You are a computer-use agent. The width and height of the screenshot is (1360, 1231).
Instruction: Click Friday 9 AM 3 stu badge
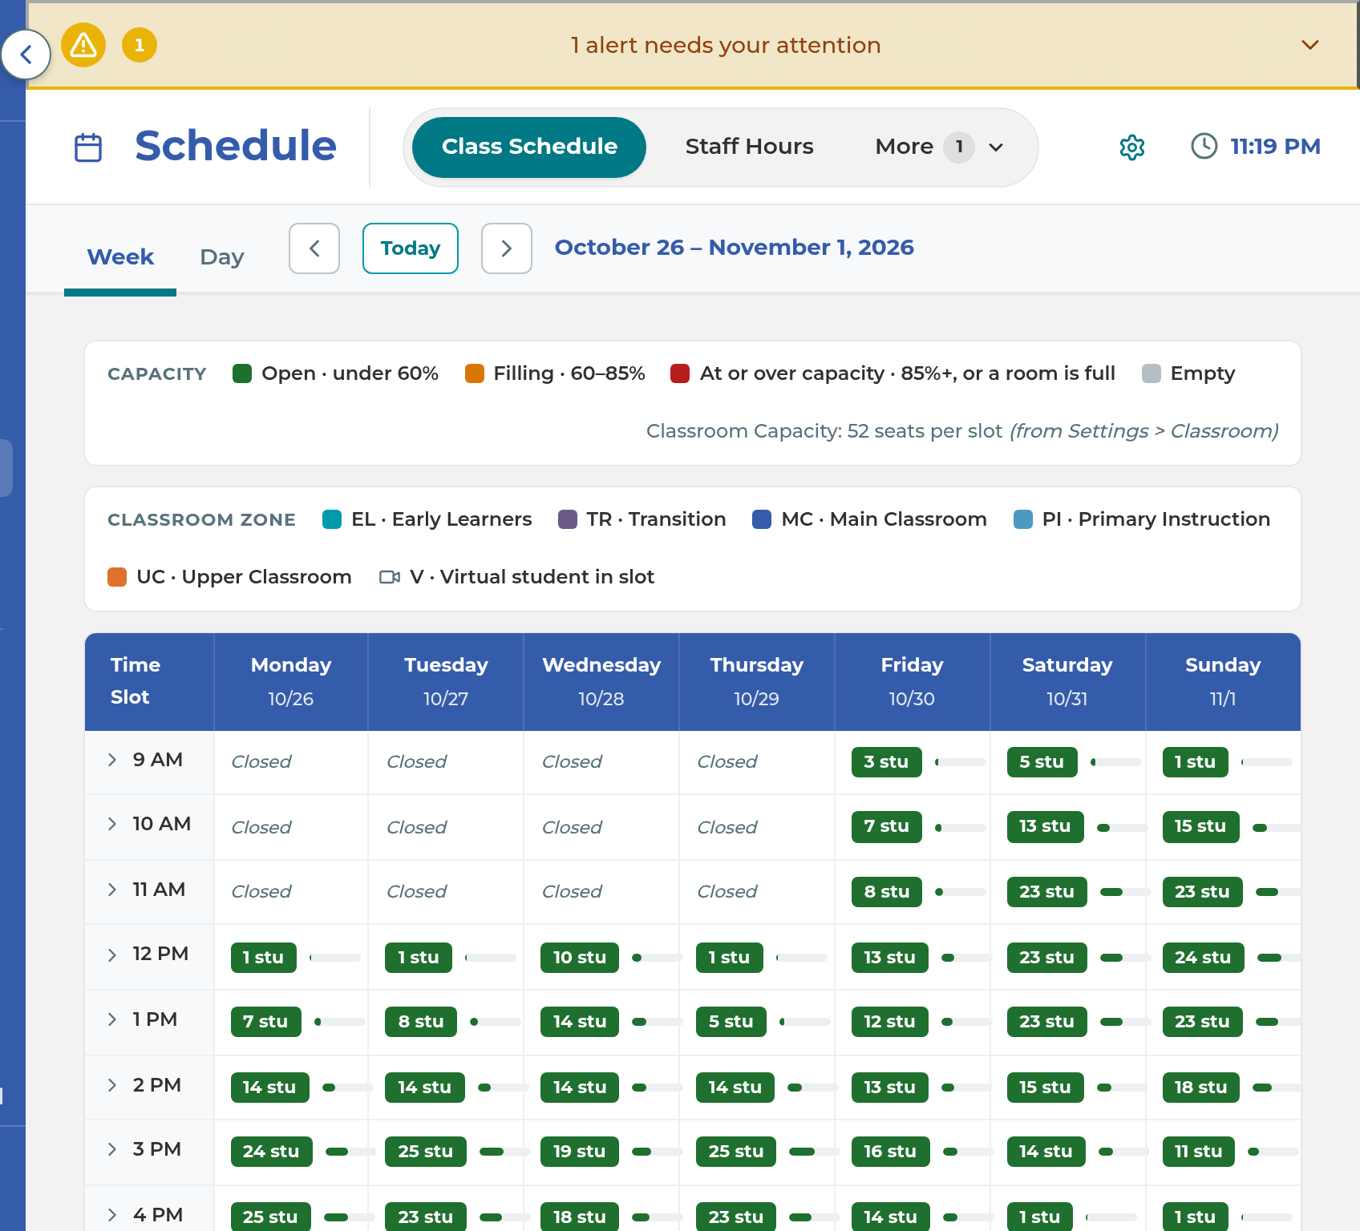(x=887, y=762)
